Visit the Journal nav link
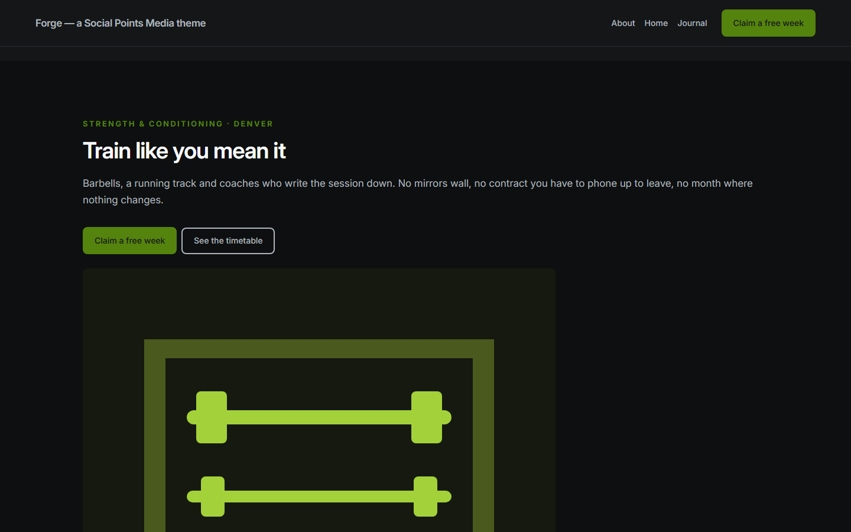 pos(692,23)
